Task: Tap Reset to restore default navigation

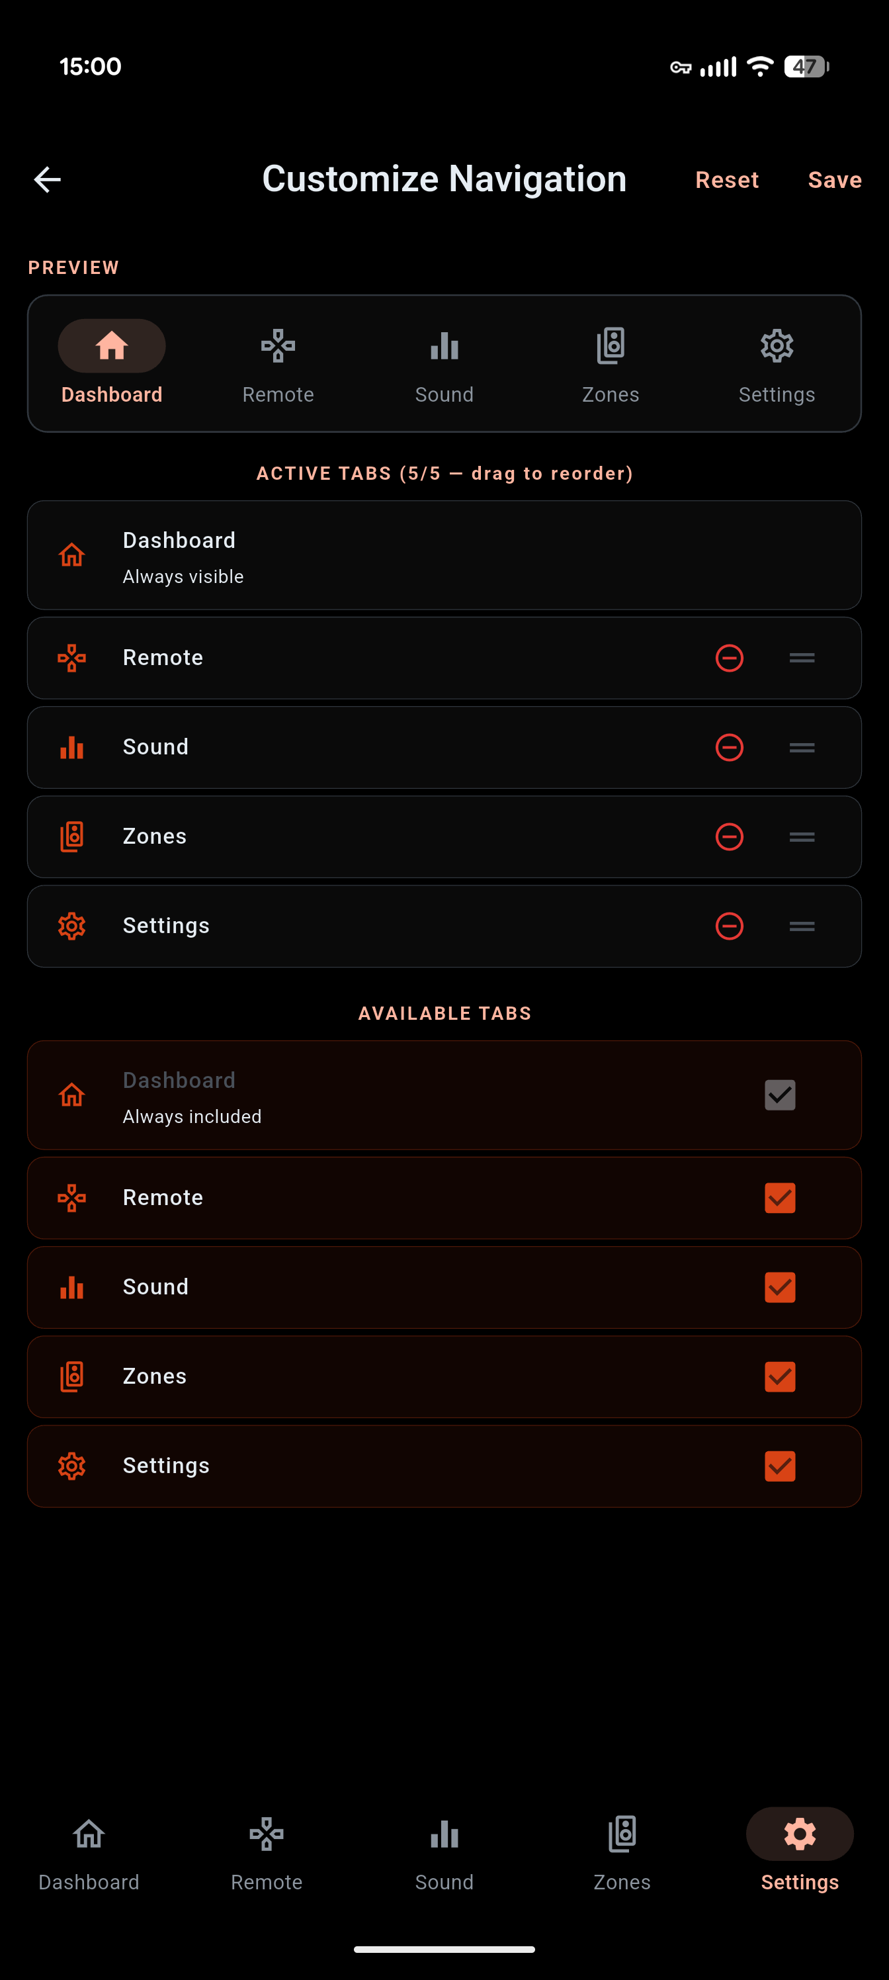Action: [726, 179]
